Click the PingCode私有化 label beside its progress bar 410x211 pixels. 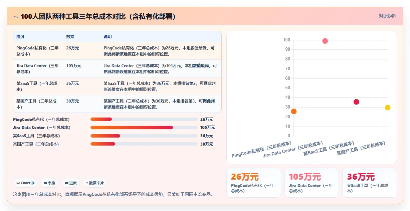click(x=41, y=119)
